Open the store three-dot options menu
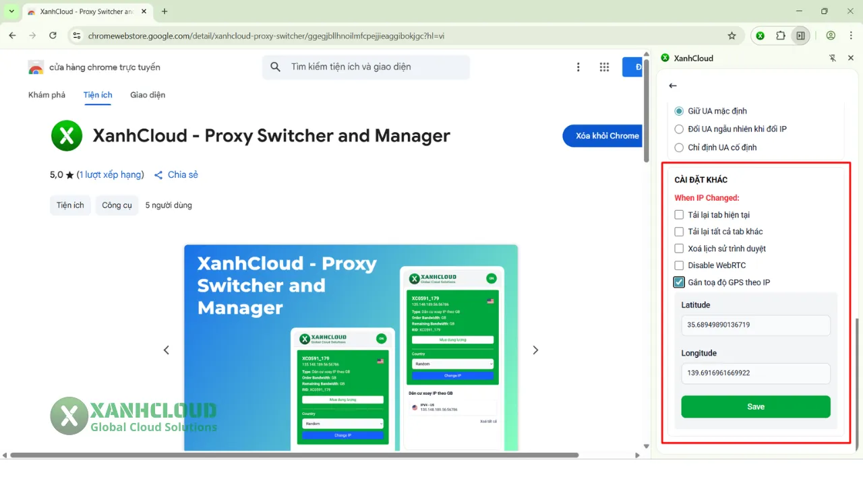 click(x=578, y=67)
